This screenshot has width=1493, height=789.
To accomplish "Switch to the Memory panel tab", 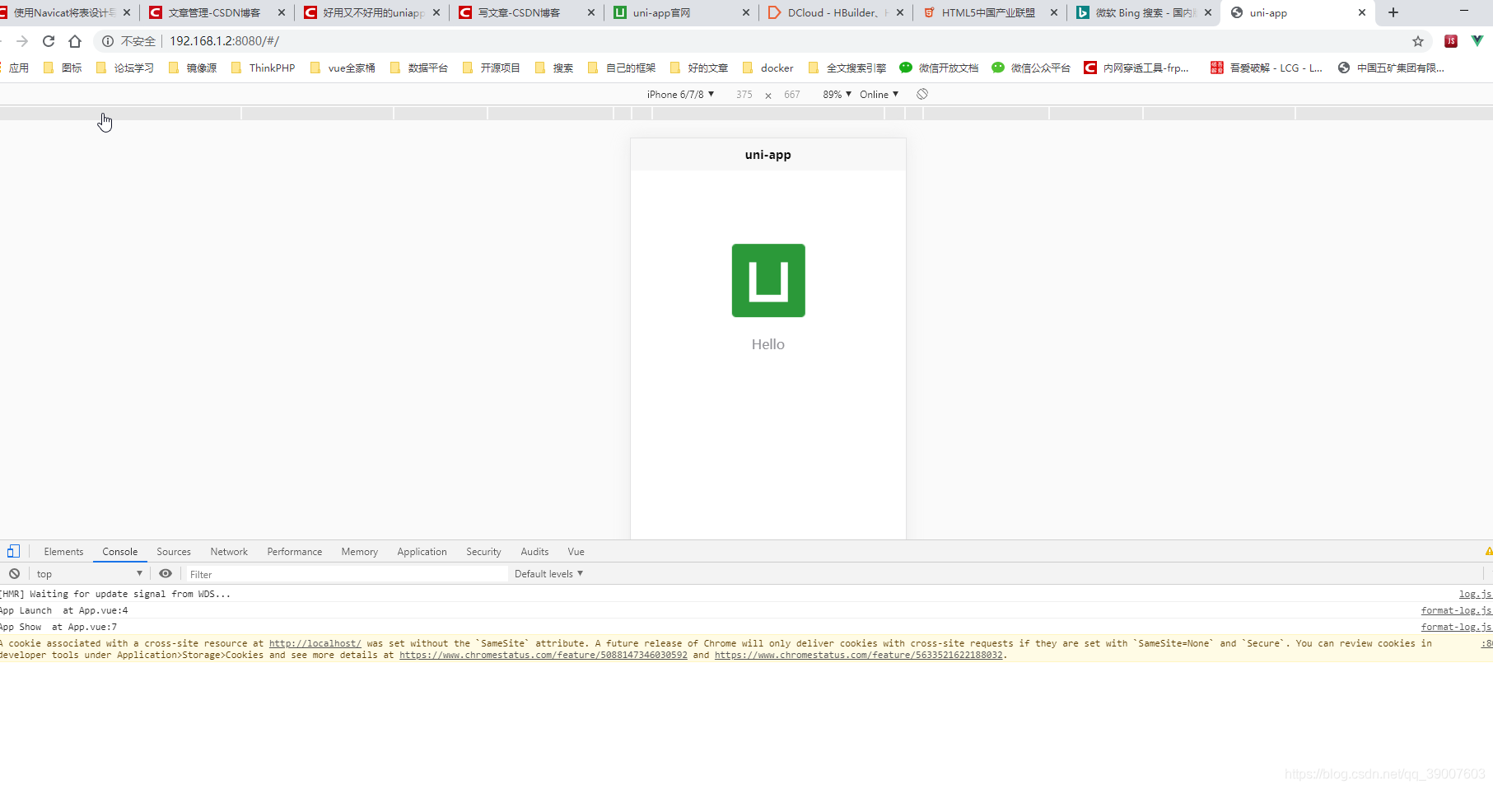I will click(360, 552).
